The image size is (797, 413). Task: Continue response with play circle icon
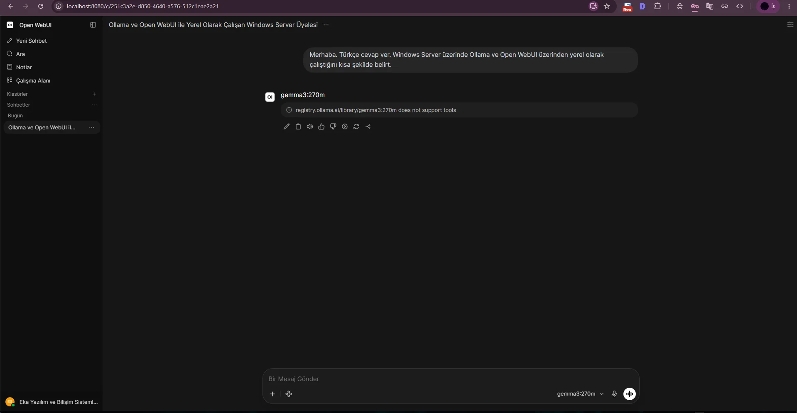click(345, 127)
